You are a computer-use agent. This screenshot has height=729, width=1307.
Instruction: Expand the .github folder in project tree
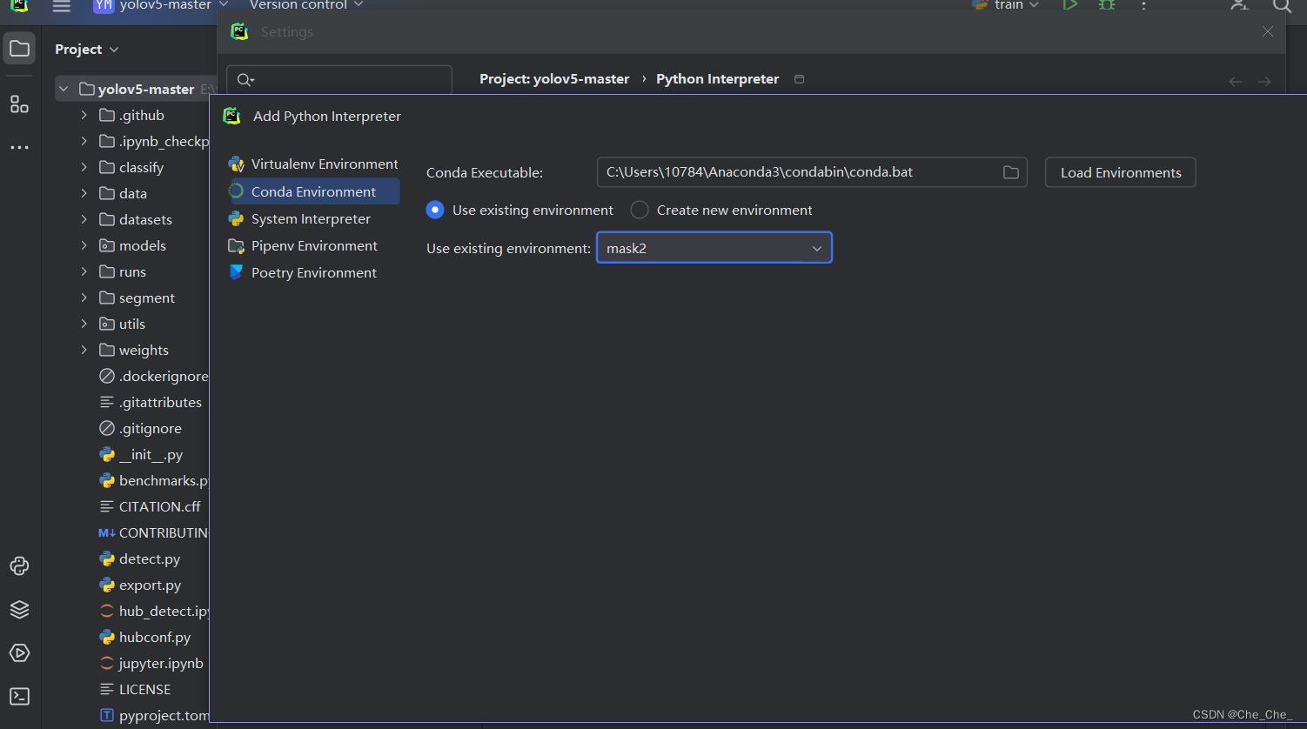pyautogui.click(x=84, y=115)
